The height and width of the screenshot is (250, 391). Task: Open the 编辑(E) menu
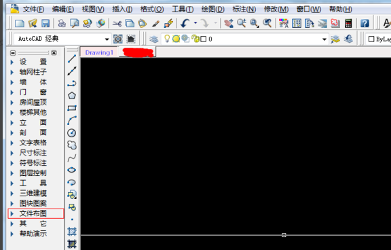click(x=63, y=10)
